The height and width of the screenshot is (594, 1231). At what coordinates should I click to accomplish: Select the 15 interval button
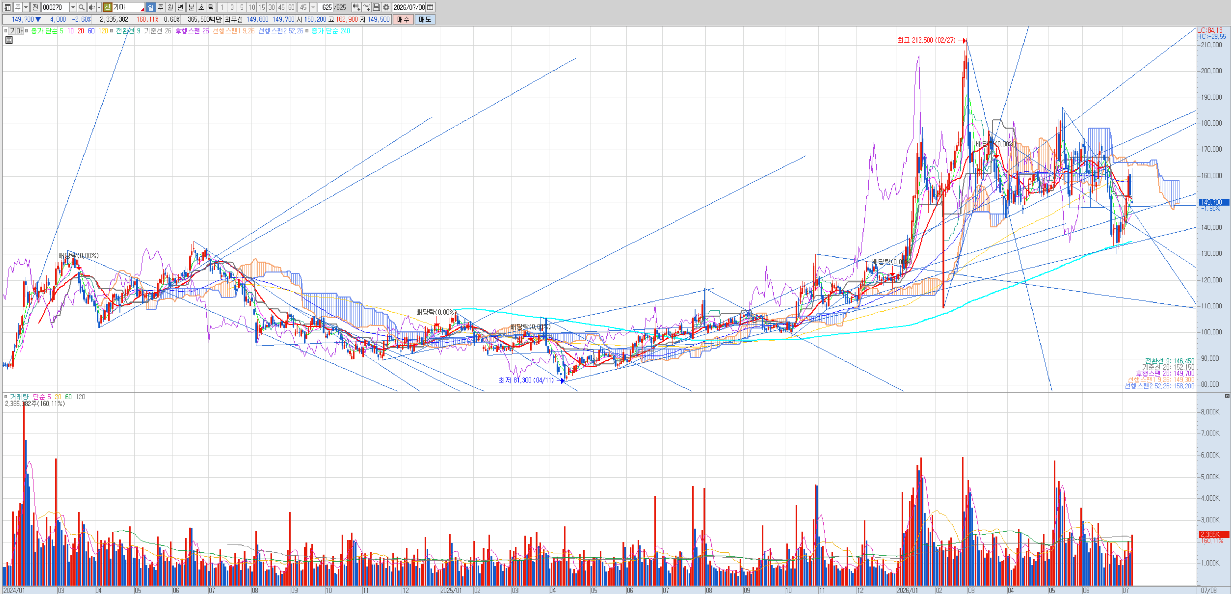(262, 7)
